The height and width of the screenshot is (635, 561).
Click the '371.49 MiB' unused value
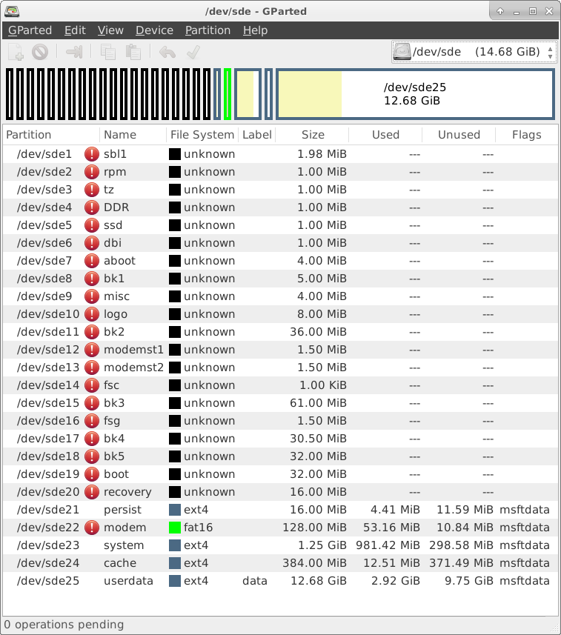tap(461, 563)
